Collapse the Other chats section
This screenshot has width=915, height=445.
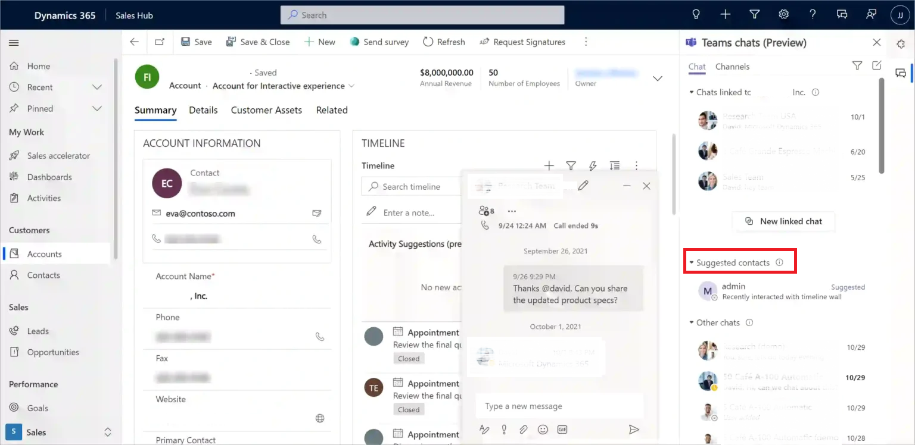coord(692,322)
